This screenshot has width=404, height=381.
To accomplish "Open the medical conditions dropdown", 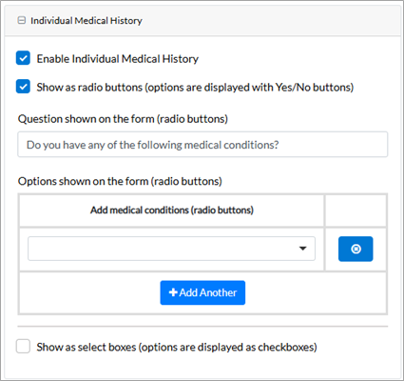I will coord(171,249).
